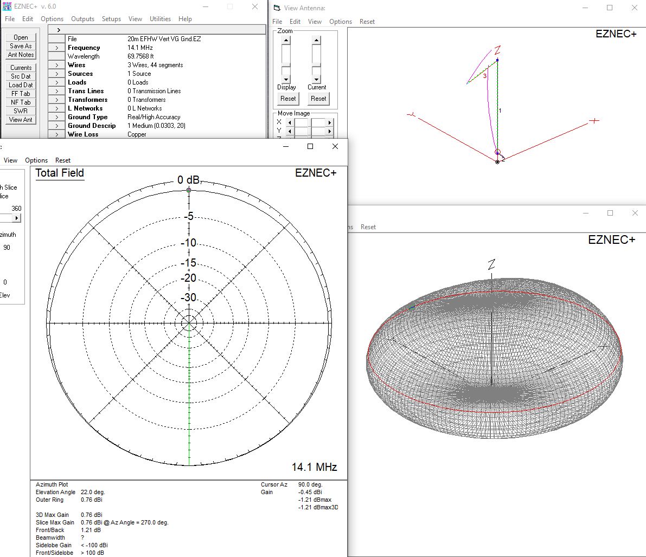
Task: Click the Move Image X right arrow
Action: pos(329,122)
